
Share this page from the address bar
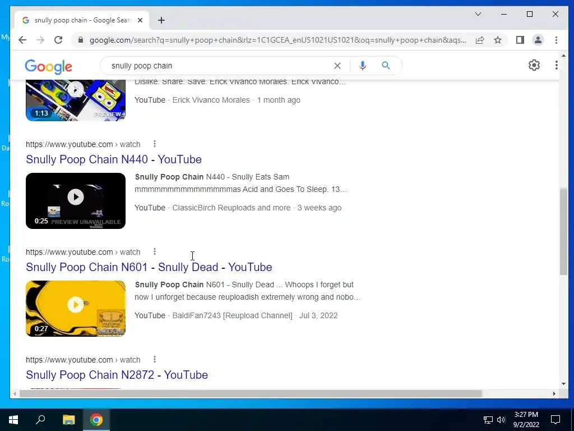[480, 40]
